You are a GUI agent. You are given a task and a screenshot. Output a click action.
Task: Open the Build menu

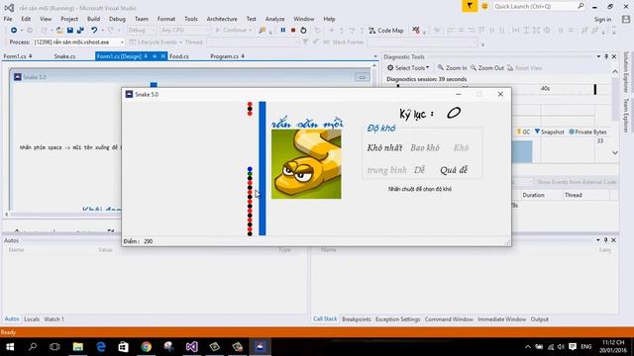pos(93,19)
